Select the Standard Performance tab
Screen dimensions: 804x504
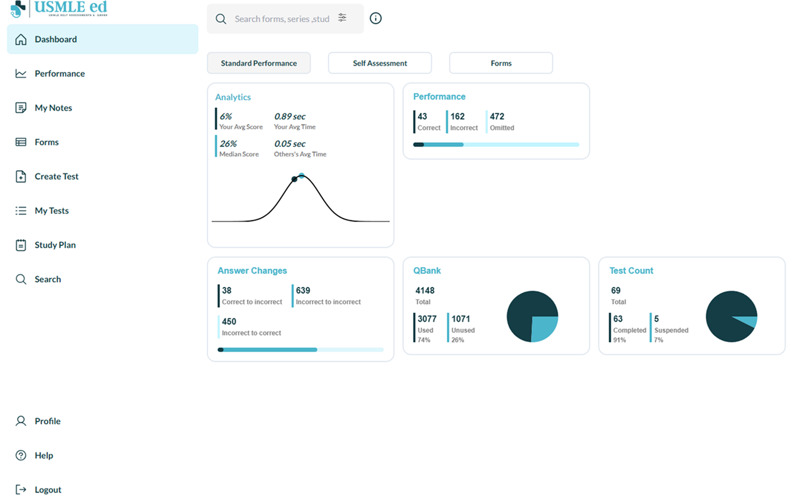[x=259, y=63]
